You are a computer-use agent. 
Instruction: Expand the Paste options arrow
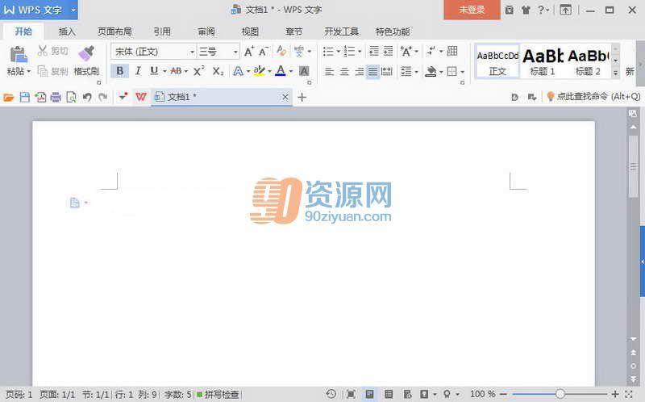coord(28,72)
